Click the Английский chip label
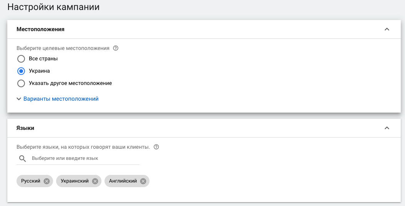The width and height of the screenshot is (405, 206). pyautogui.click(x=123, y=181)
